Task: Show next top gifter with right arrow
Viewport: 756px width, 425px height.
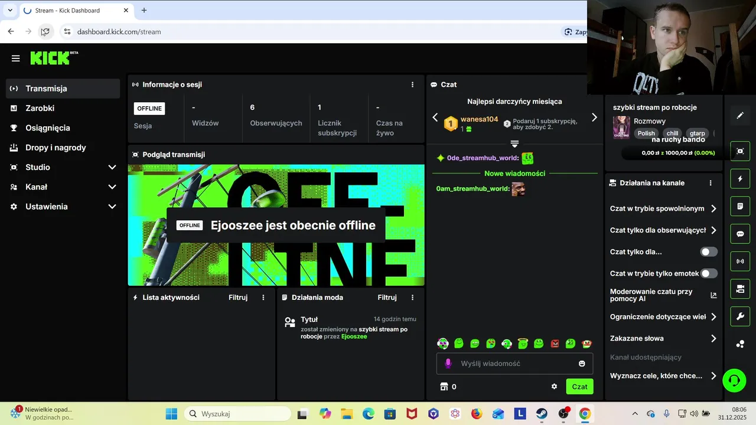Action: click(x=594, y=117)
